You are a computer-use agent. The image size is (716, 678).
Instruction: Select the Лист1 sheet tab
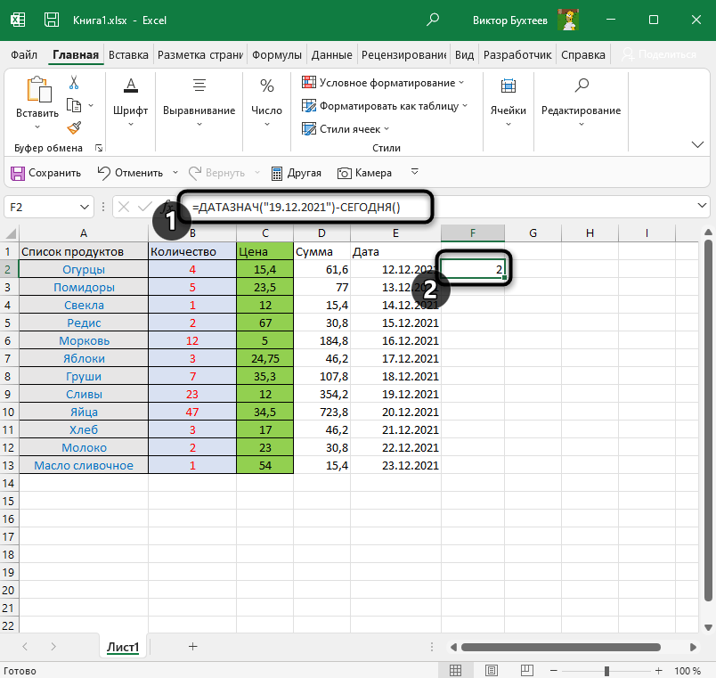123,648
